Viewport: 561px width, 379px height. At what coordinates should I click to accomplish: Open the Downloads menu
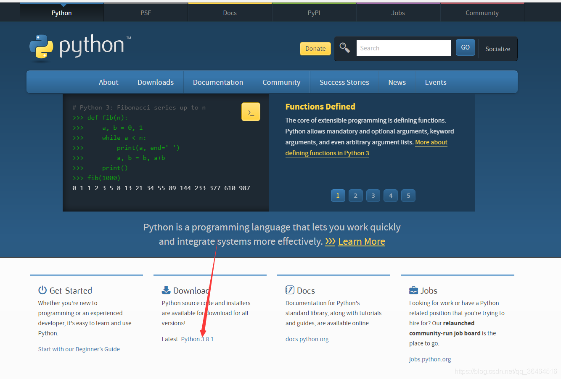(156, 82)
